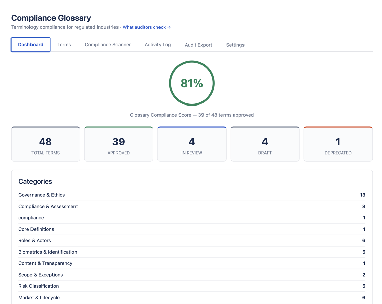Image resolution: width=382 pixels, height=304 pixels.
Task: Select the Draft stat card
Action: coord(265,144)
